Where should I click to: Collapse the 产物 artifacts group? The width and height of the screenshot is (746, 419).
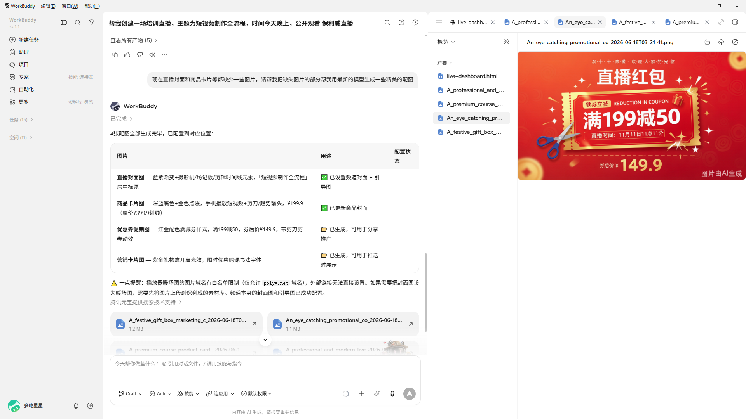pyautogui.click(x=445, y=62)
